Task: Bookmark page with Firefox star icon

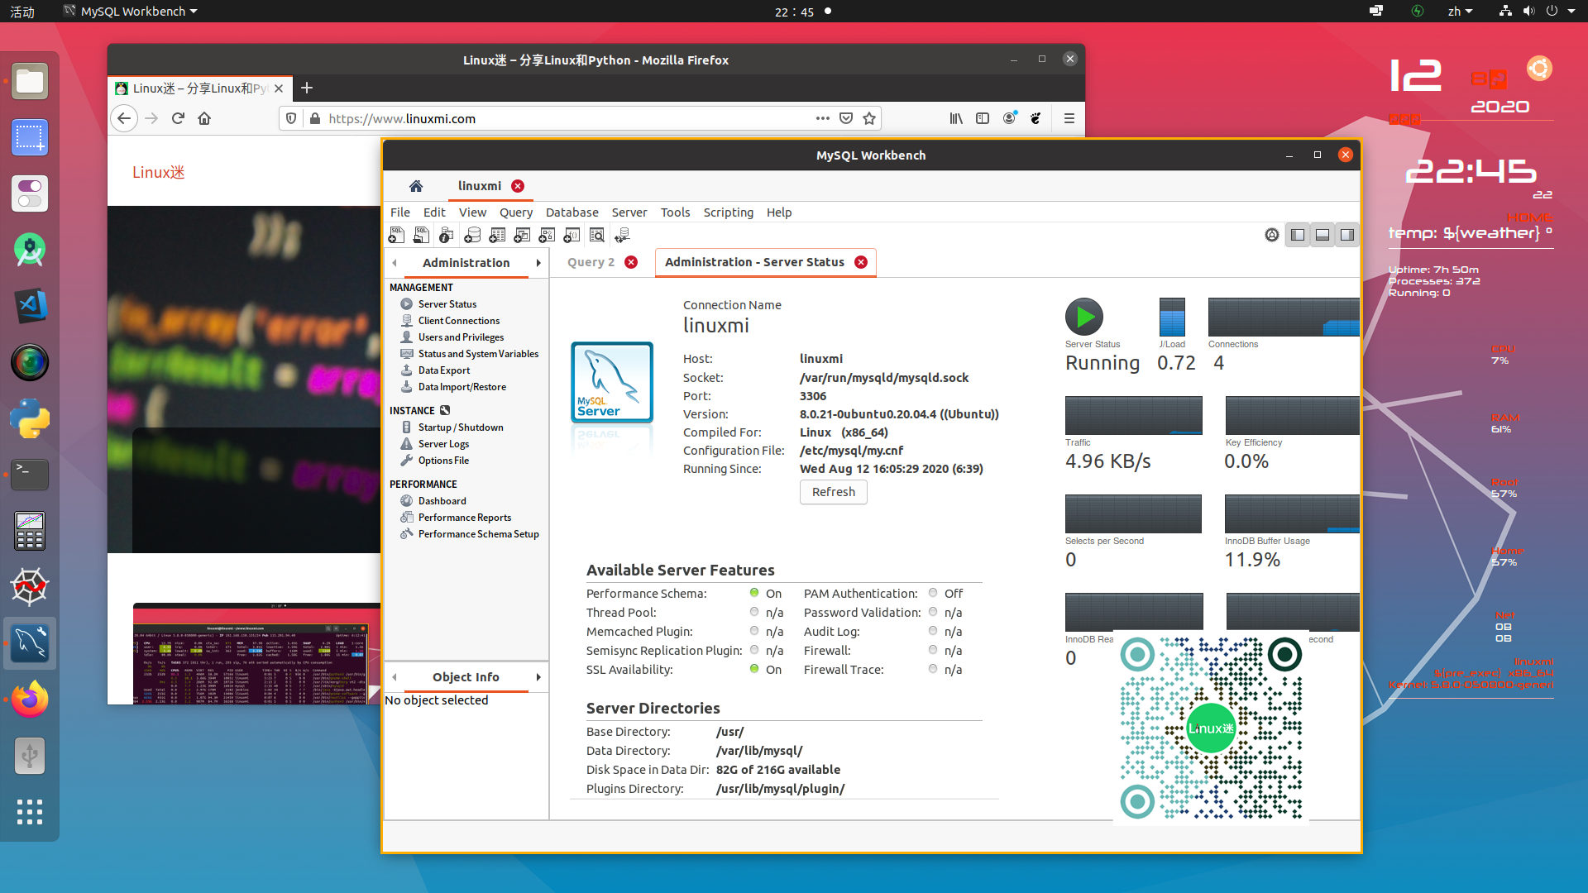Action: tap(869, 118)
